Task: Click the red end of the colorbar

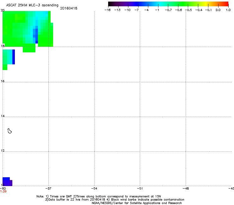Action: [225, 4]
